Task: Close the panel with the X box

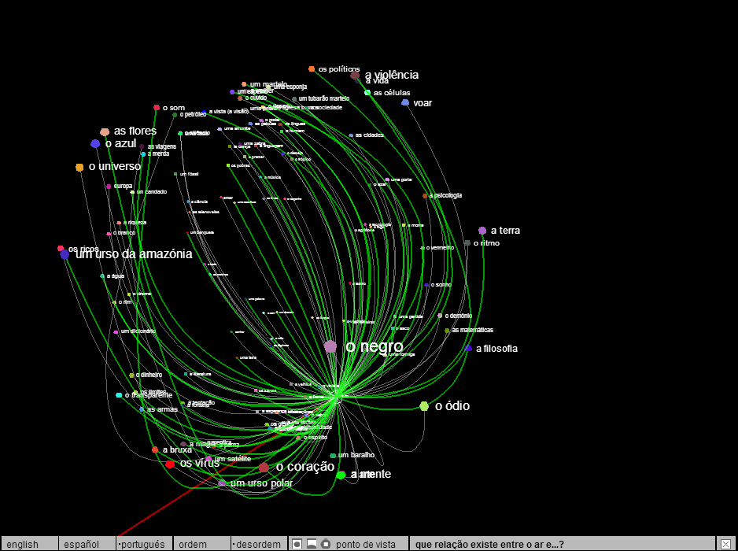Action: pos(725,544)
